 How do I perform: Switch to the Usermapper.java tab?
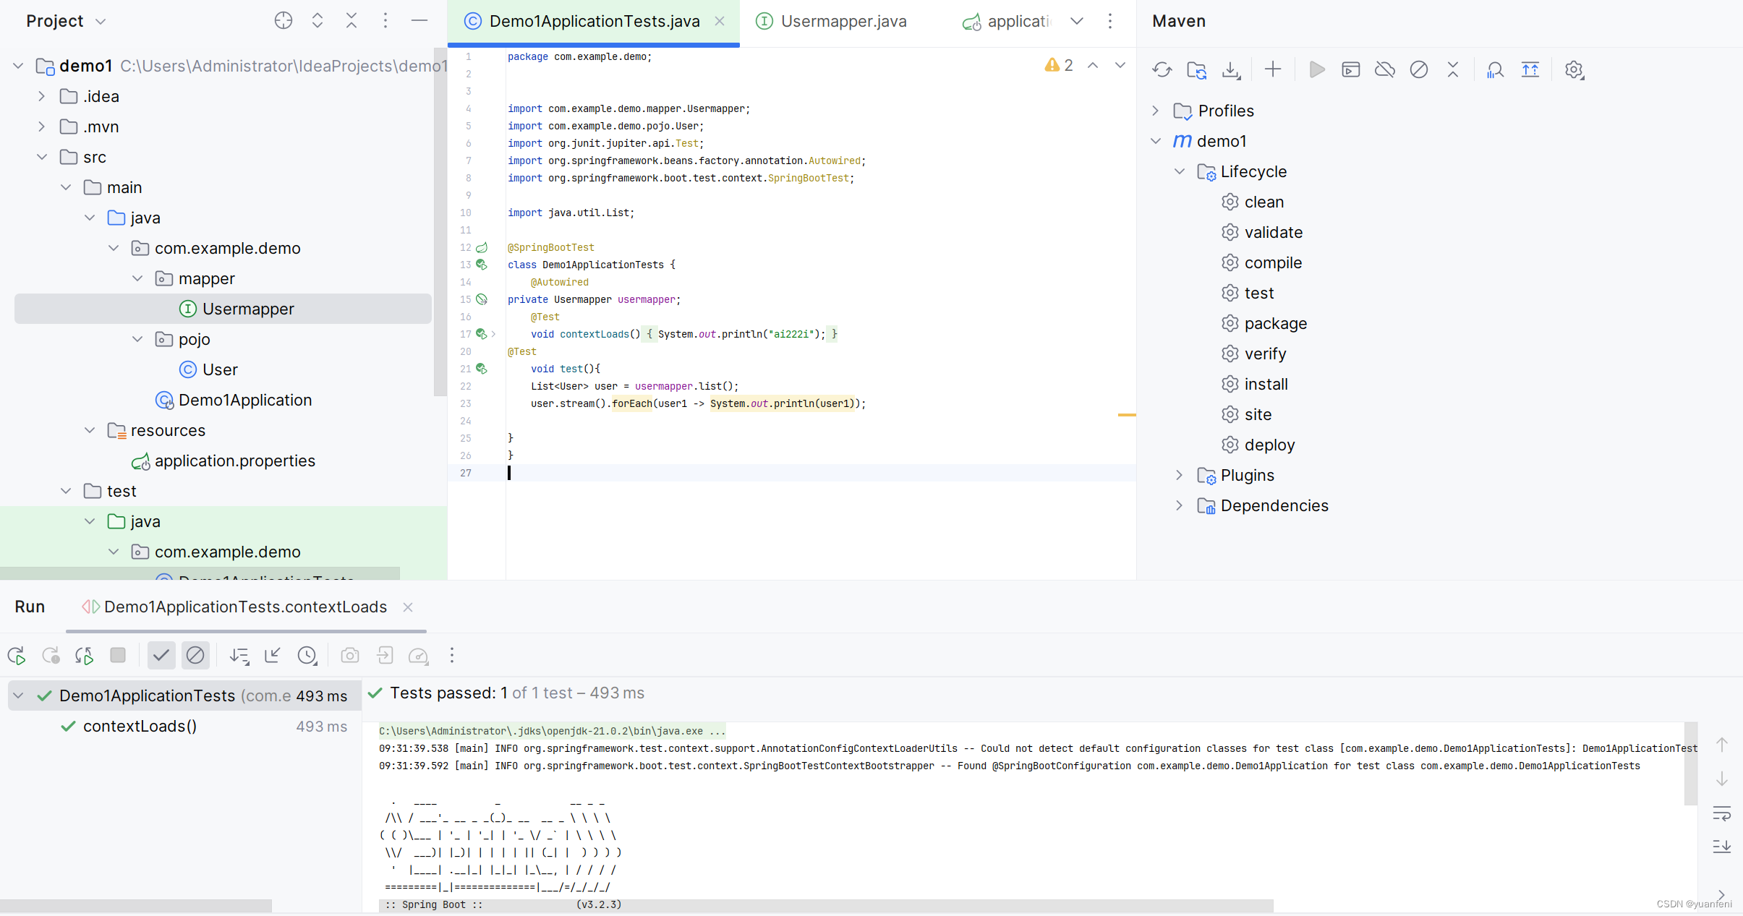(843, 21)
